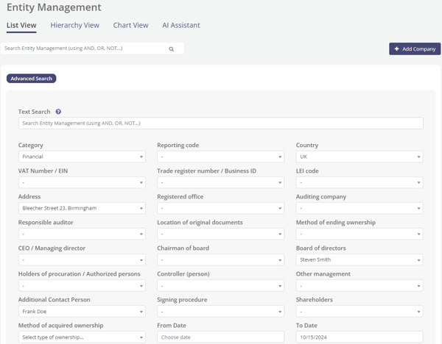Image resolution: width=442 pixels, height=344 pixels.
Task: Click the Text Search help icon
Action: pyautogui.click(x=58, y=112)
